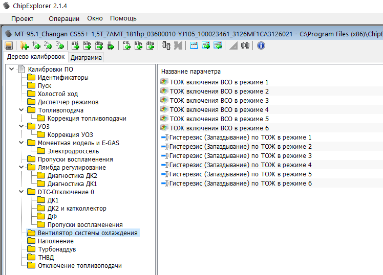The height and width of the screenshot is (275, 383).
Task: Open ТОЖ включения ВСО в режиме 3
Action: coord(219,101)
